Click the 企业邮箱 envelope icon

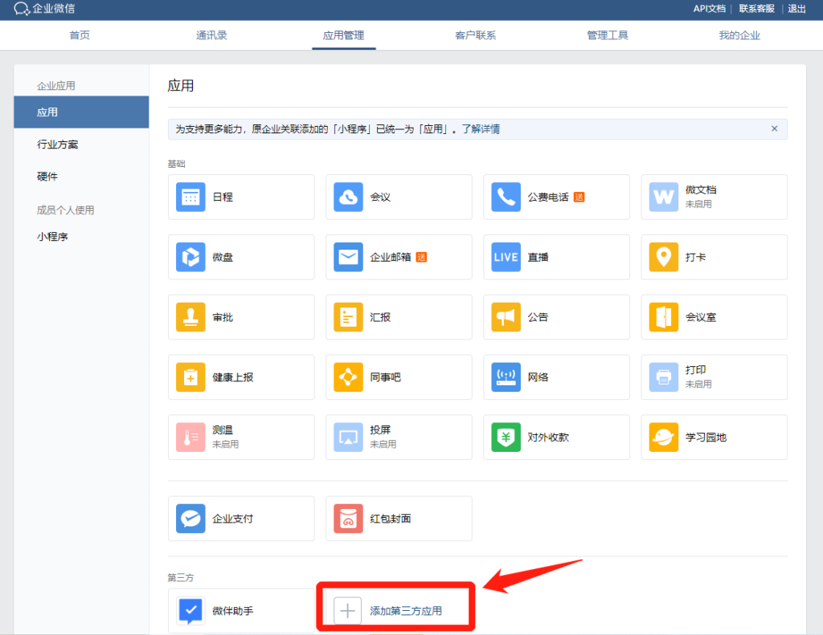[348, 257]
